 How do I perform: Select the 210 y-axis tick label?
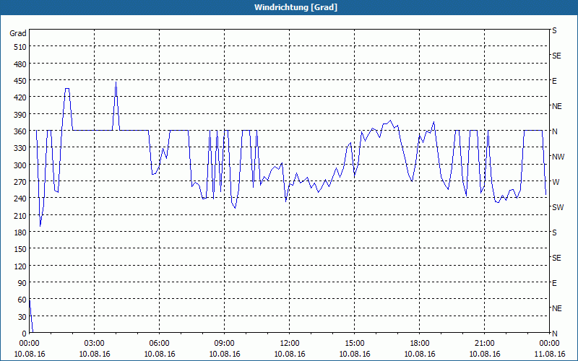20,215
